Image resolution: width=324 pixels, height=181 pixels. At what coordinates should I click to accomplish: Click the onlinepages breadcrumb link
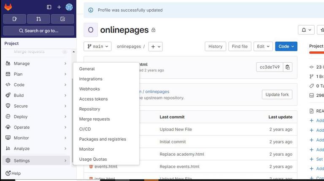(x=129, y=47)
